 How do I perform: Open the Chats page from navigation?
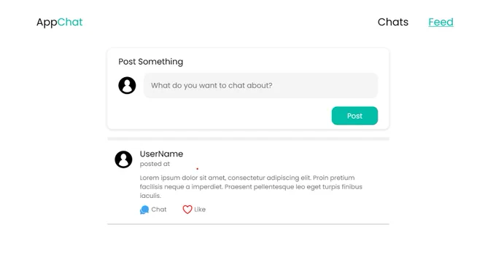(393, 22)
